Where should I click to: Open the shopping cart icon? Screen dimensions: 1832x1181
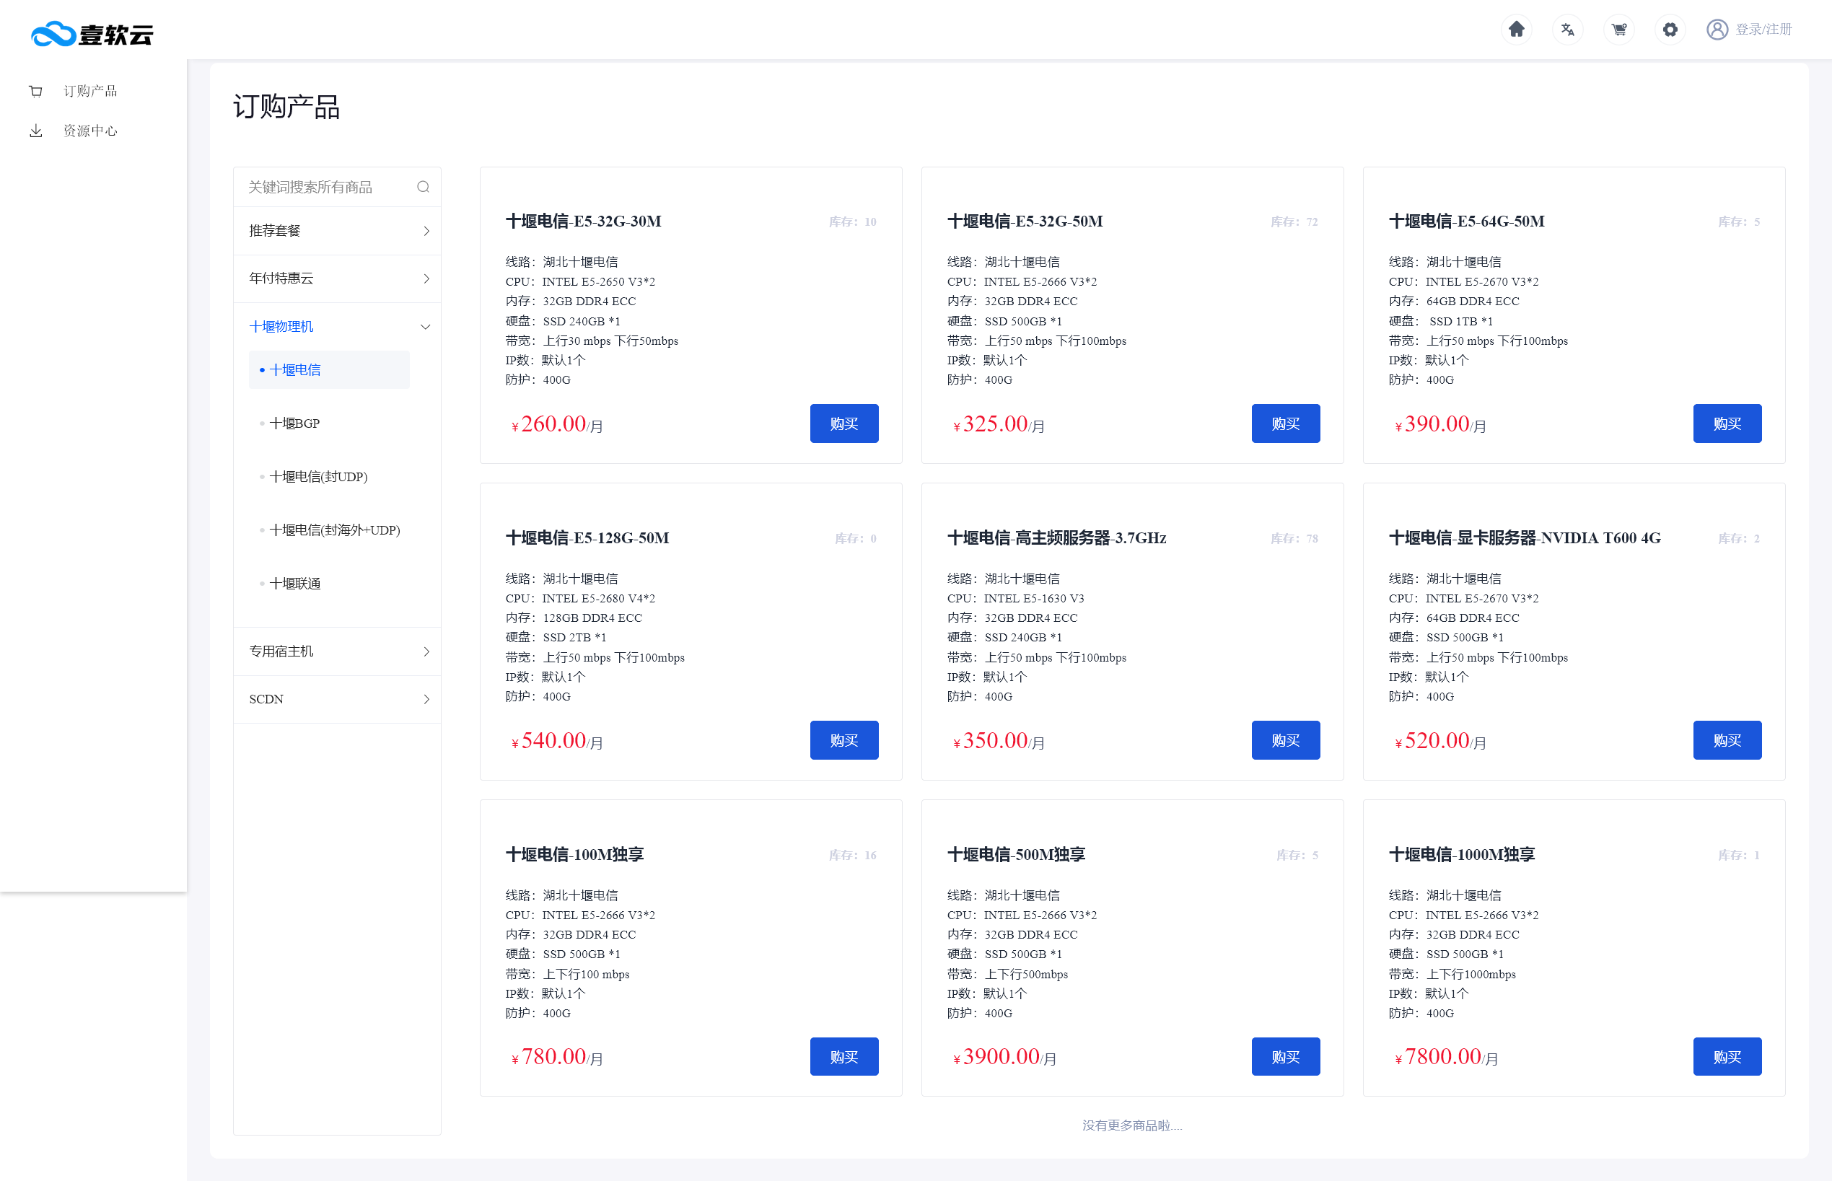point(1619,30)
